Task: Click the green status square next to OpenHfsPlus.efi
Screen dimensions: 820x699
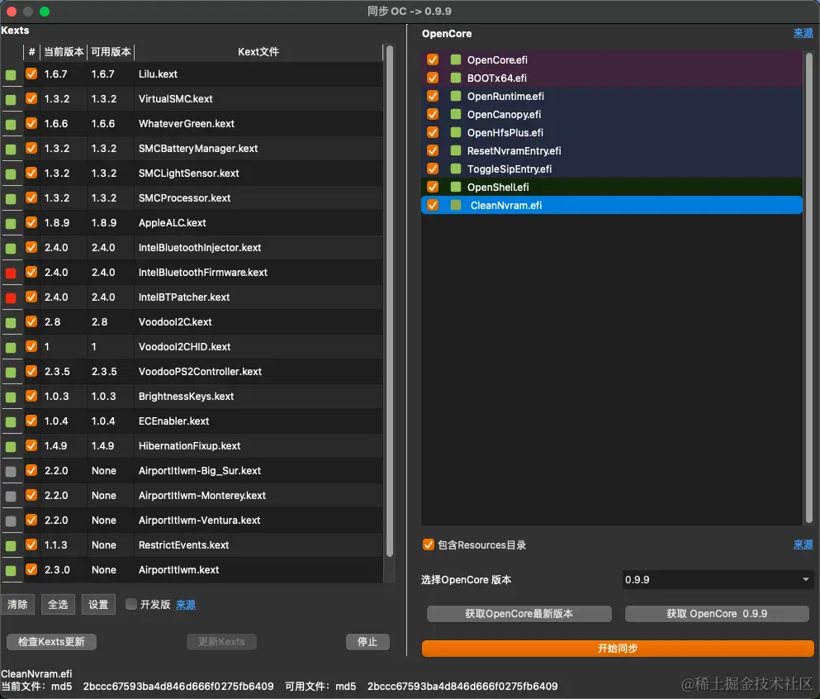Action: (456, 132)
